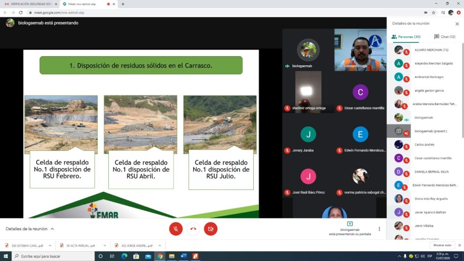Close the Detalles de la reunión side panel
The image size is (464, 261).
pyautogui.click(x=457, y=24)
